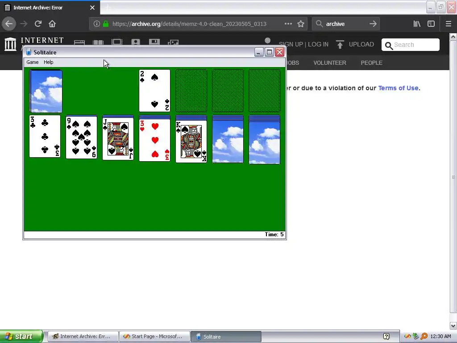Click the Firefox forward arrow
Viewport: 457px width, 343px height.
(x=24, y=24)
